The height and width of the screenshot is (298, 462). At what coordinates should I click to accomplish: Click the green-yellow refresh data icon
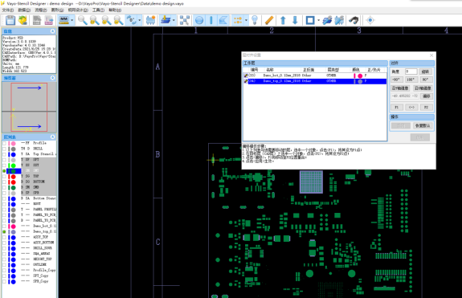pos(22,20)
